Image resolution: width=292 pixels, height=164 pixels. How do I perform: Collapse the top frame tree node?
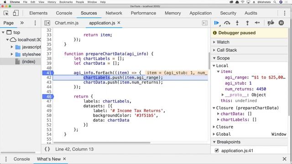pos(3,32)
